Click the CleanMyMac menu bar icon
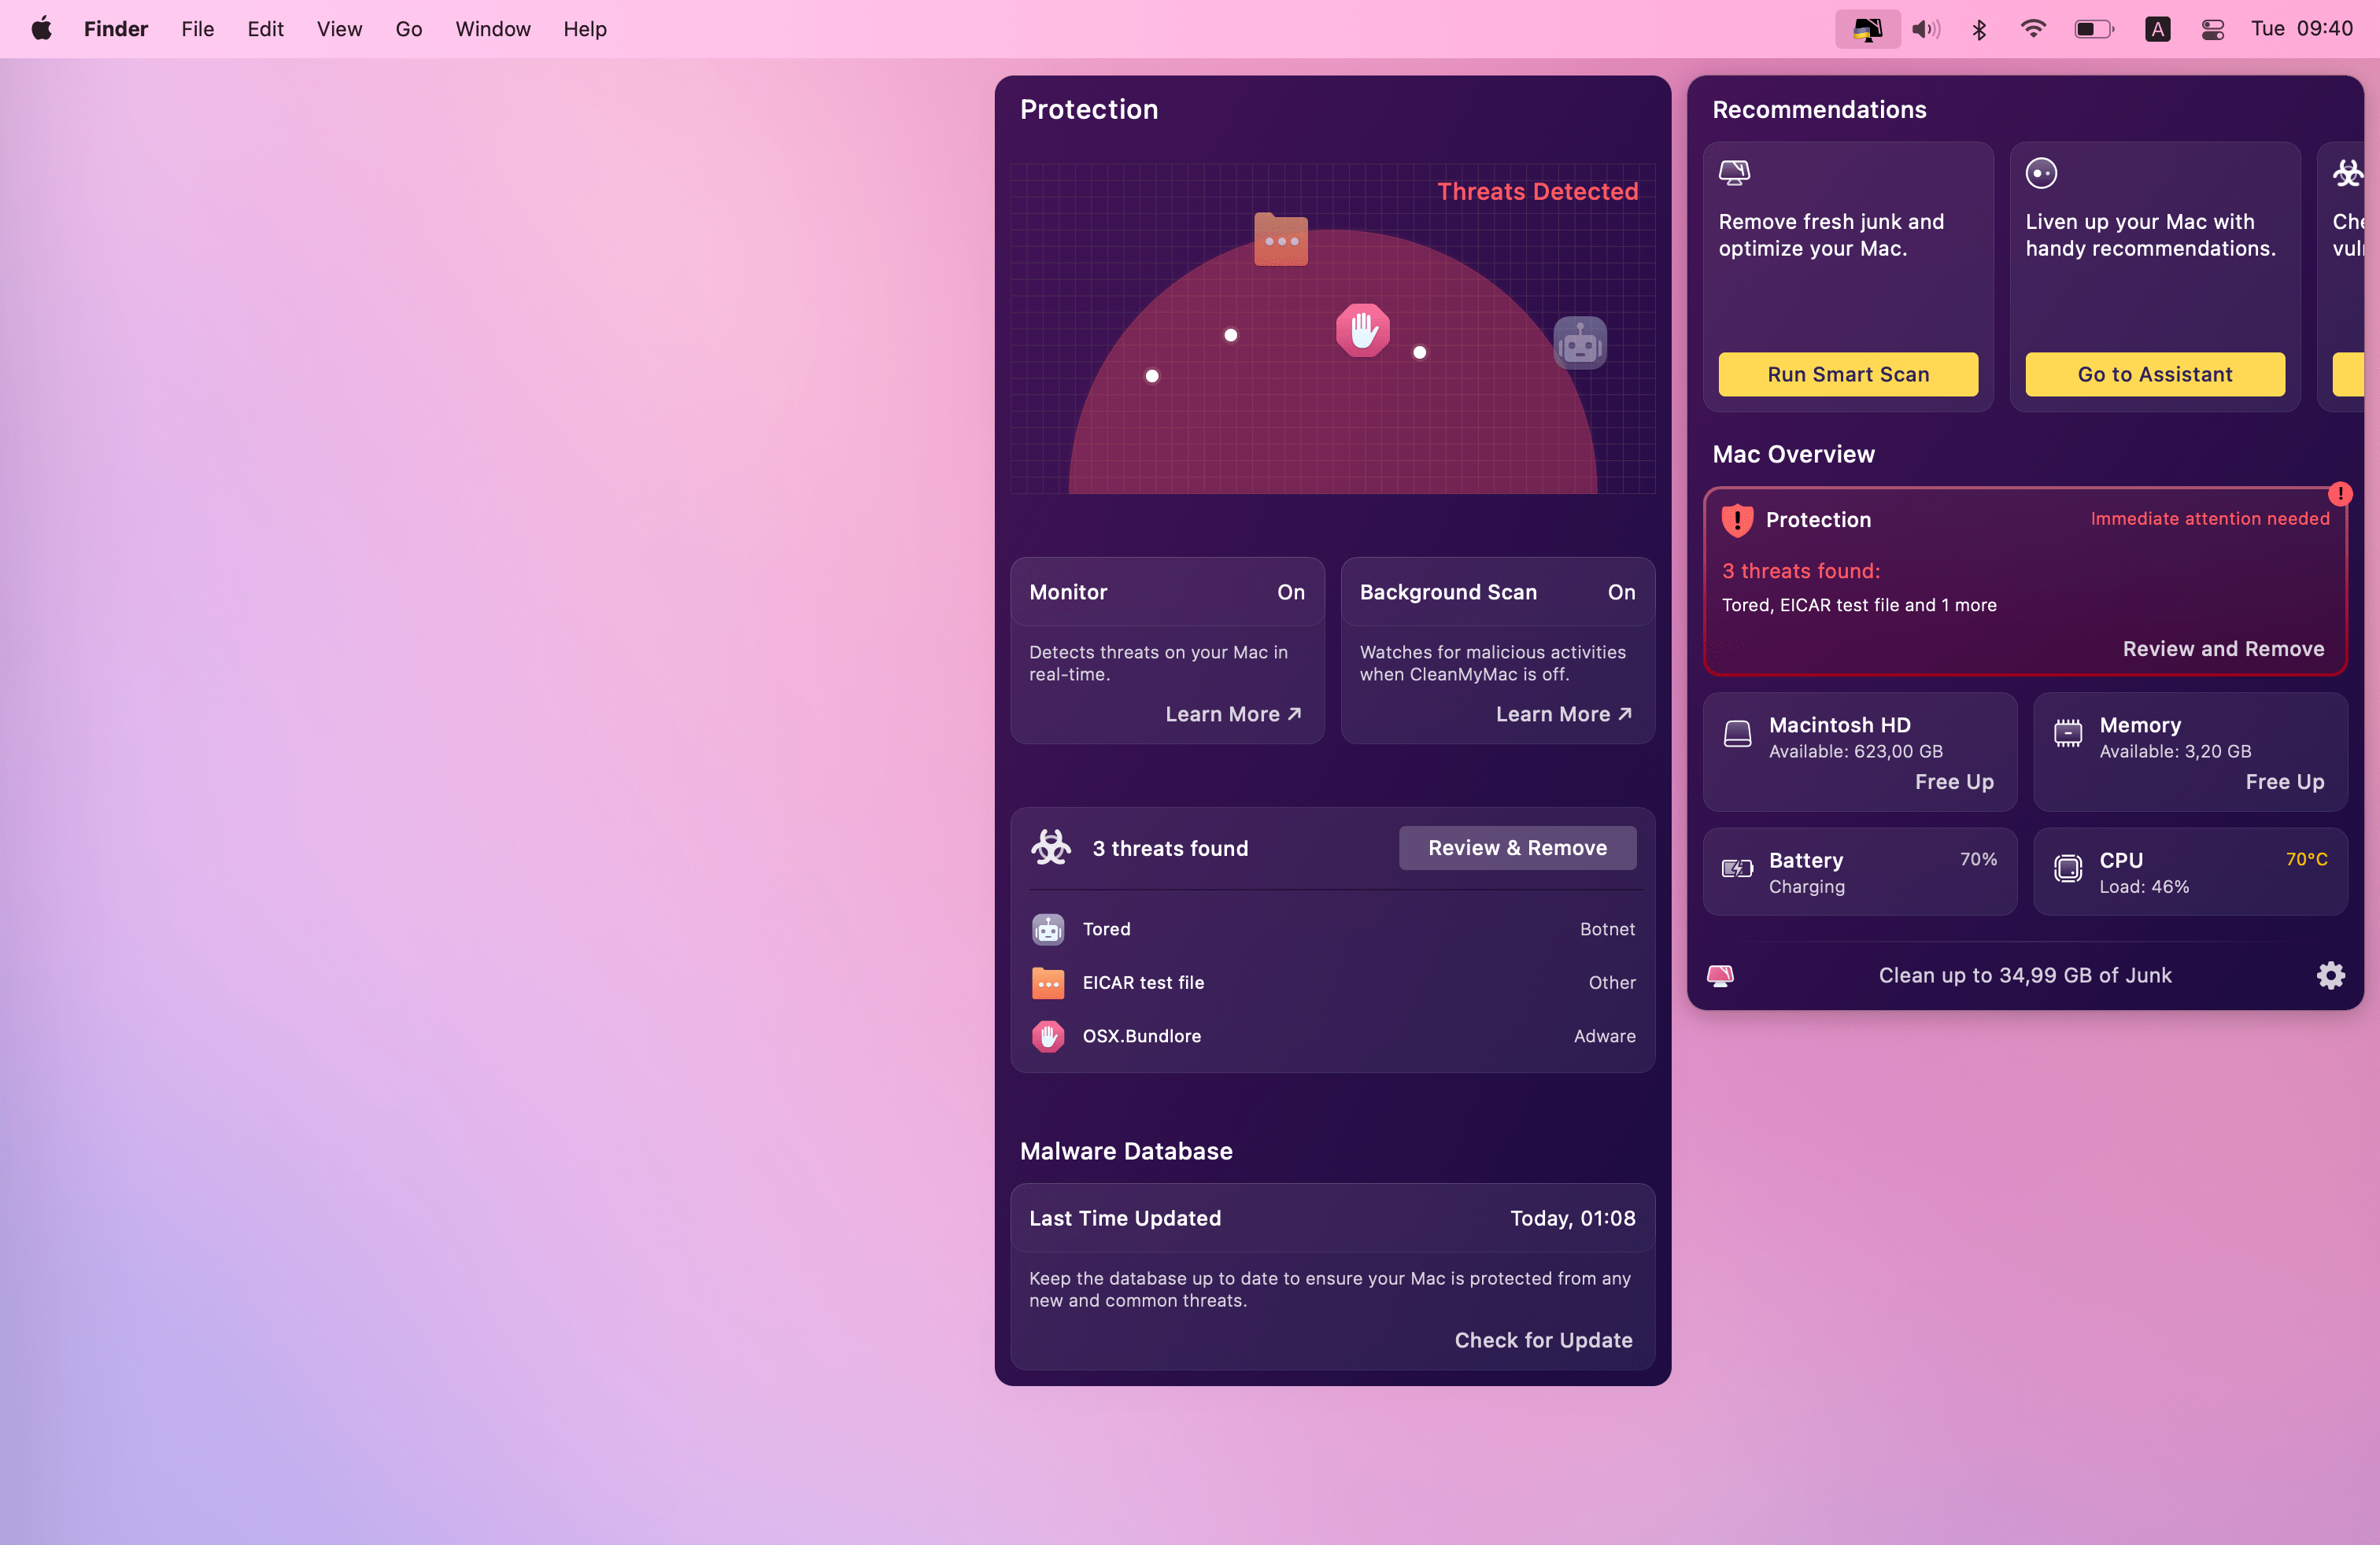Viewport: 2380px width, 1545px height. click(1866, 29)
